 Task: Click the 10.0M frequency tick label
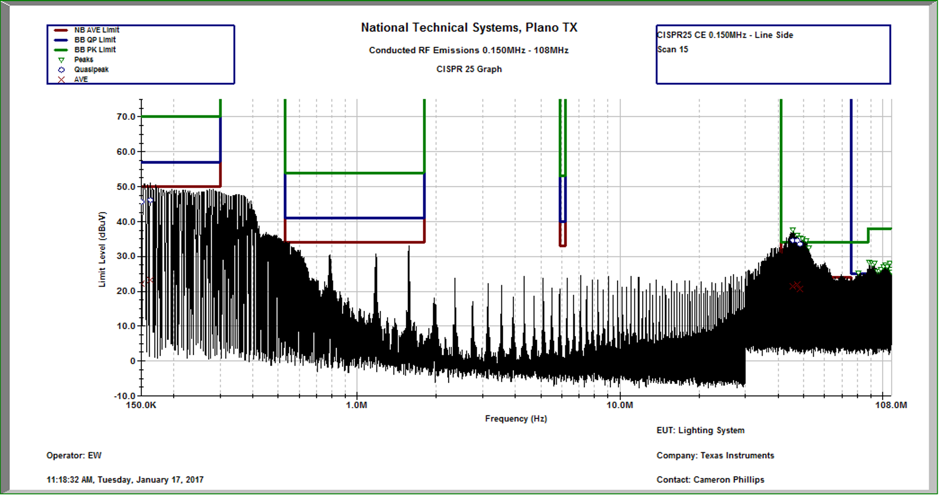620,405
